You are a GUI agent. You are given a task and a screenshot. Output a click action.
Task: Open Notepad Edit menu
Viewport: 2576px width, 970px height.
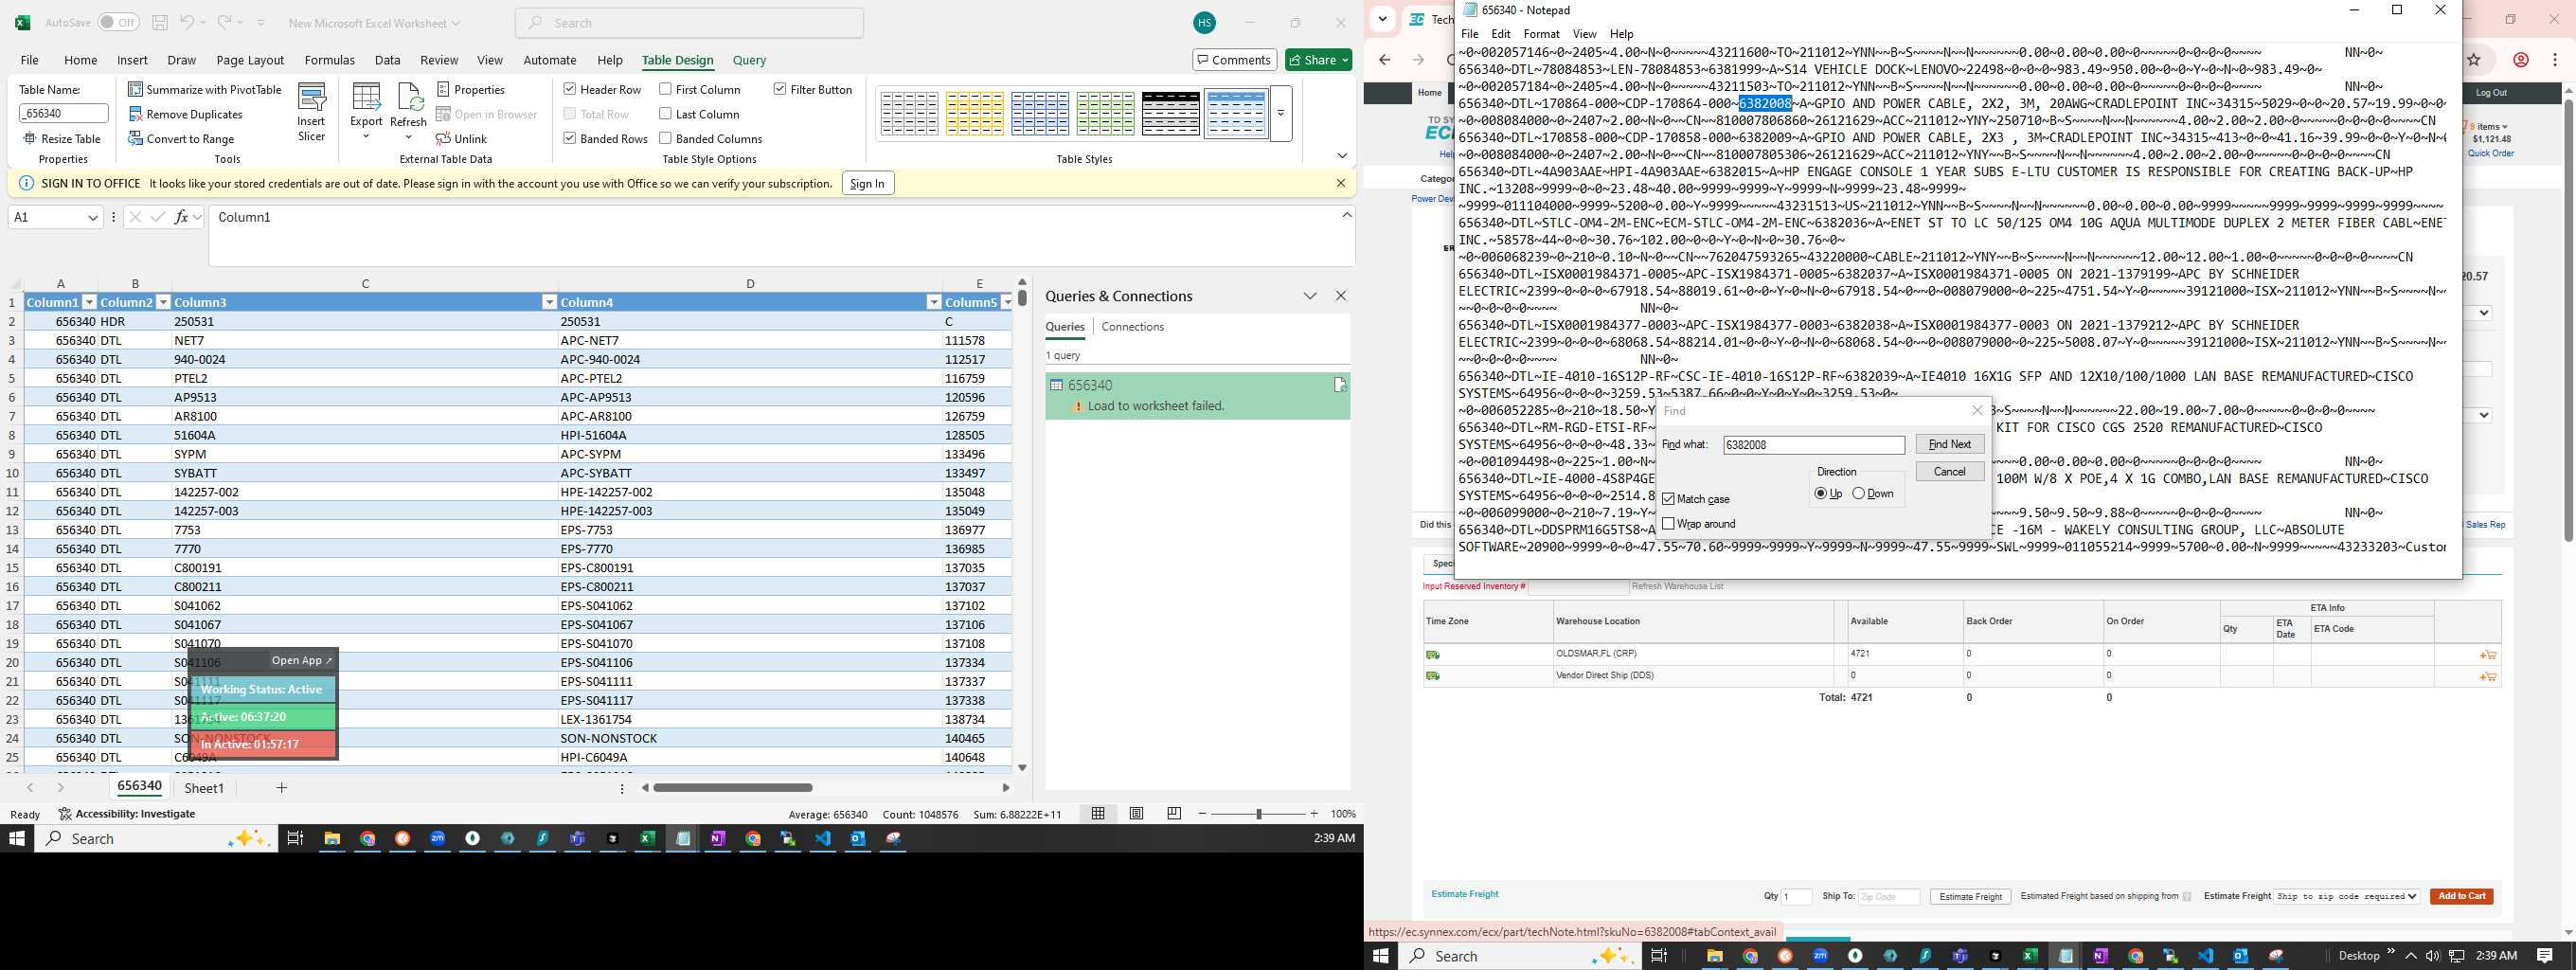(1501, 34)
